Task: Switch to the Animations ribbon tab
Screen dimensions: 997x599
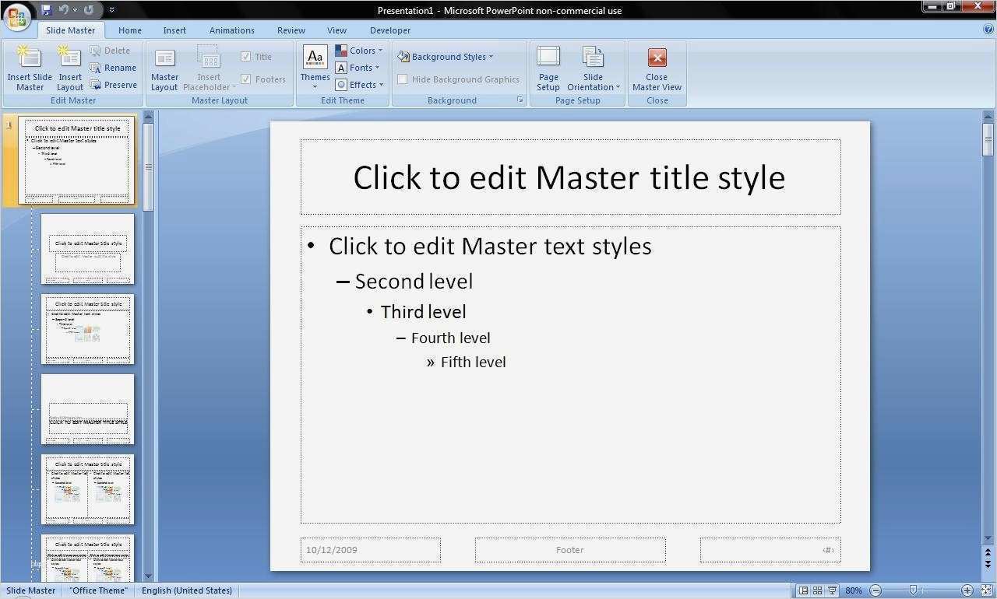Action: [x=231, y=30]
